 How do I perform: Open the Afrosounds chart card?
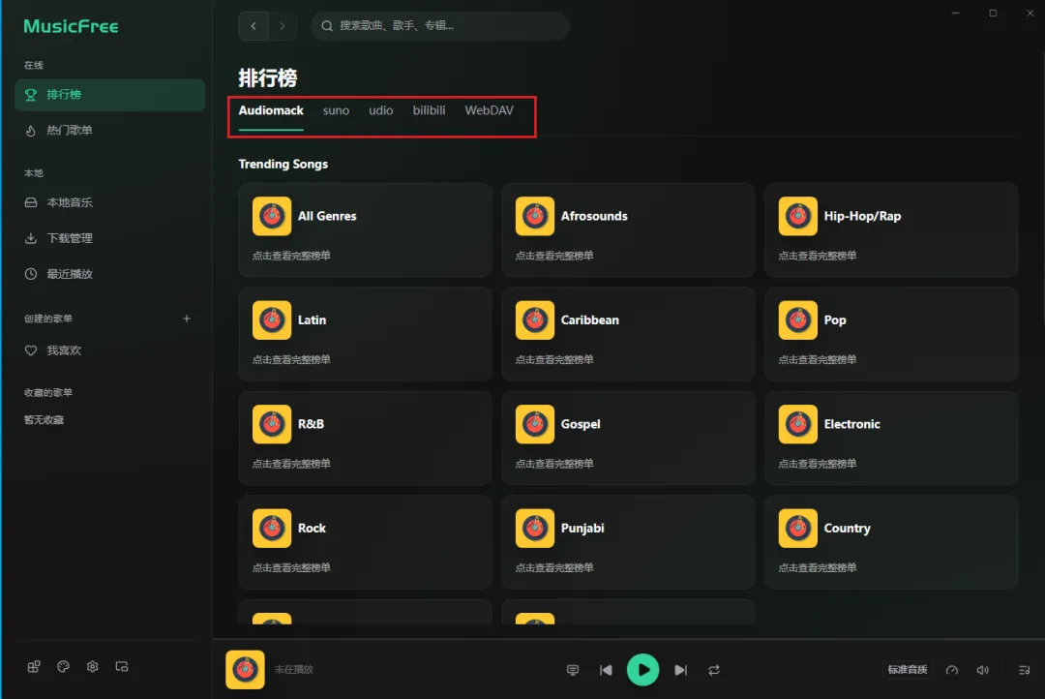click(x=628, y=230)
